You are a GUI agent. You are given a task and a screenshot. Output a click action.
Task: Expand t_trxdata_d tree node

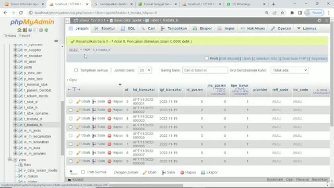point(15,119)
